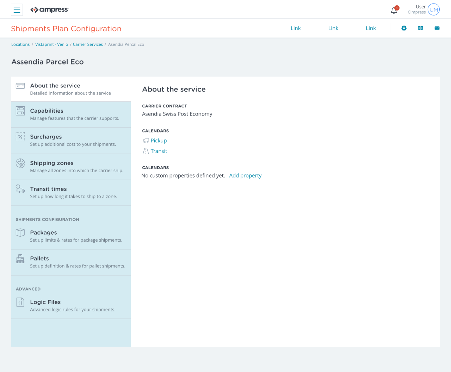This screenshot has height=372, width=451.
Task: Go to Carrier Services breadcrumb
Action: (x=88, y=44)
